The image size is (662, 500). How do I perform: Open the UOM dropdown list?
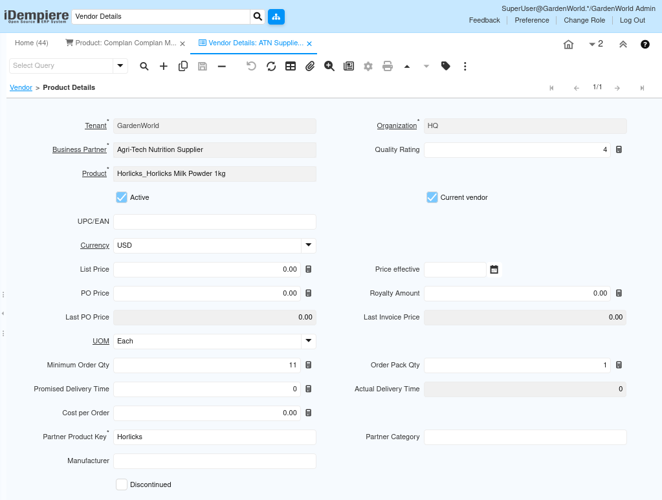309,341
